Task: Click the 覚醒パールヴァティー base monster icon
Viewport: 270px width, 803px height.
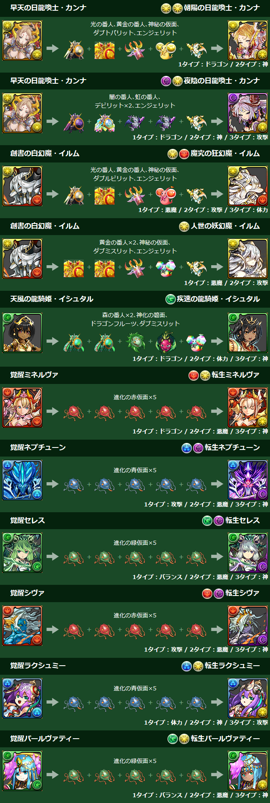Action: [22, 771]
